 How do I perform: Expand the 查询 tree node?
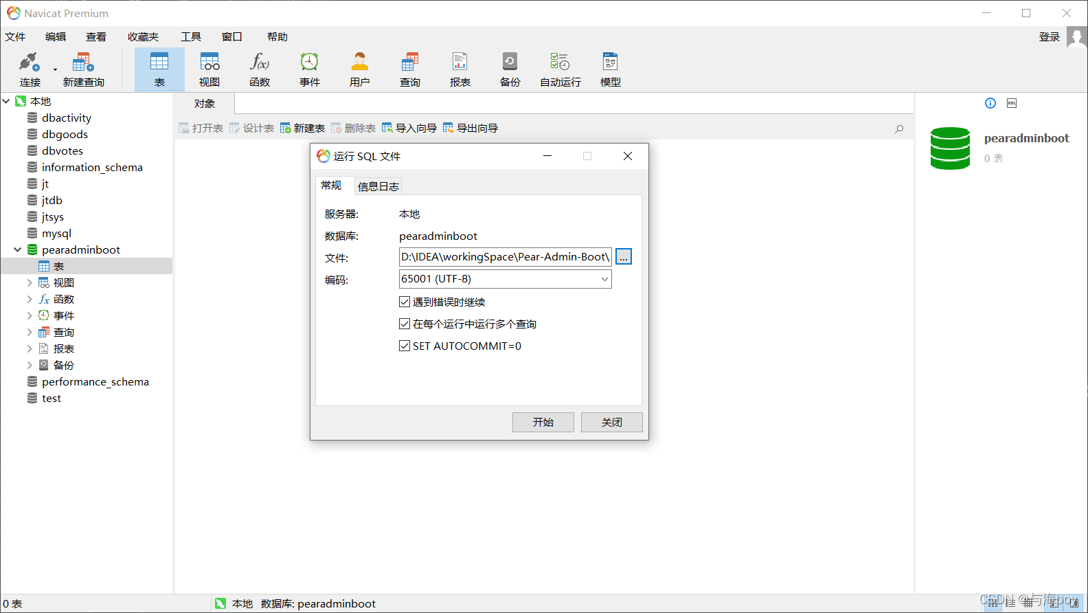pyautogui.click(x=30, y=332)
